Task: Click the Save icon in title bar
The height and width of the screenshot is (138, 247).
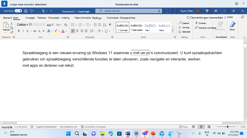Action: click(26, 11)
